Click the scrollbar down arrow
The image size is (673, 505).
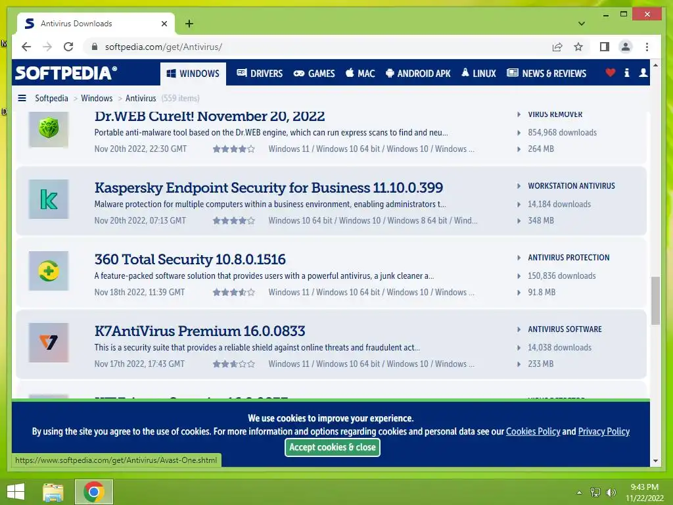(x=655, y=461)
